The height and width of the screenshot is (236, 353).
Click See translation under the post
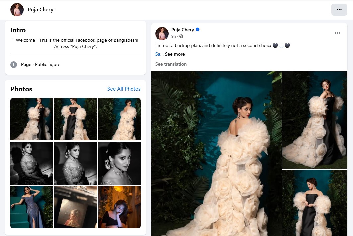point(171,64)
